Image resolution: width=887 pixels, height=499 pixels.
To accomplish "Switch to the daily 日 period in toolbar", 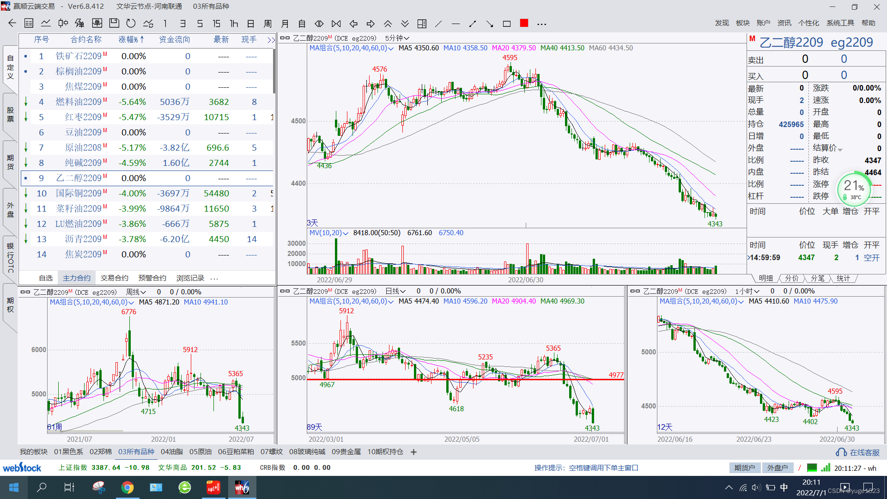I will (x=251, y=24).
